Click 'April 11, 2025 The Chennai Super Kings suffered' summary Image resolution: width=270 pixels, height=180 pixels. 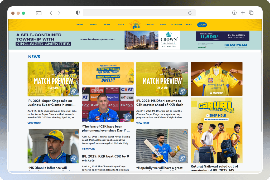point(105,168)
